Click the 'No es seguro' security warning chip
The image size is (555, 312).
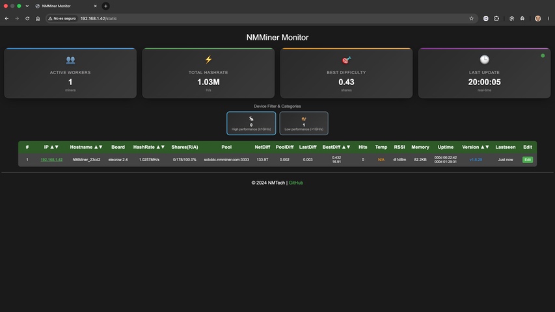tap(62, 18)
